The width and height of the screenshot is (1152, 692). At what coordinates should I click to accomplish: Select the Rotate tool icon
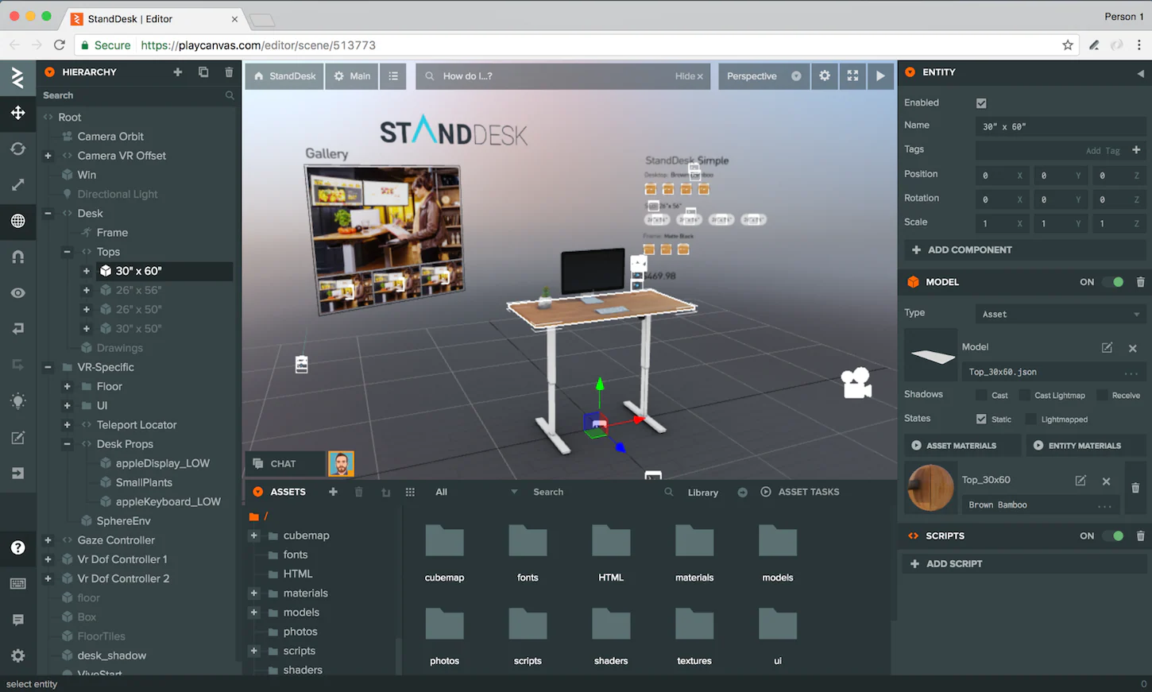tap(17, 149)
